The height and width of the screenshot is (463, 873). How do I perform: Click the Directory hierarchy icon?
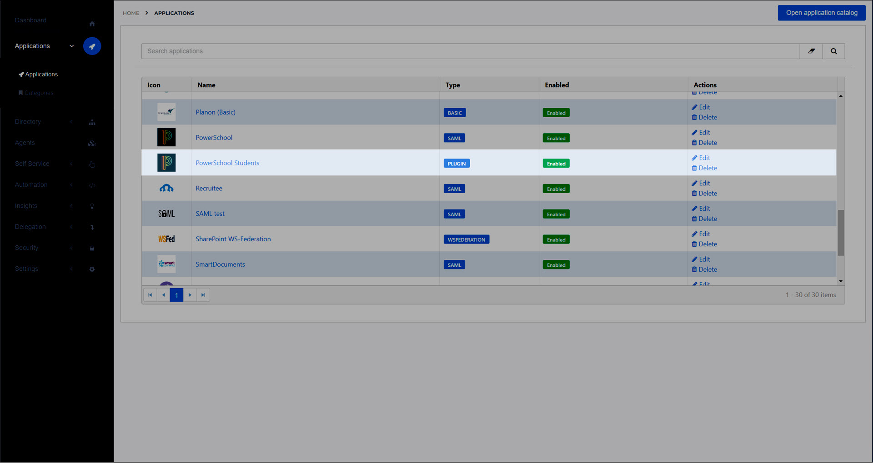click(92, 122)
